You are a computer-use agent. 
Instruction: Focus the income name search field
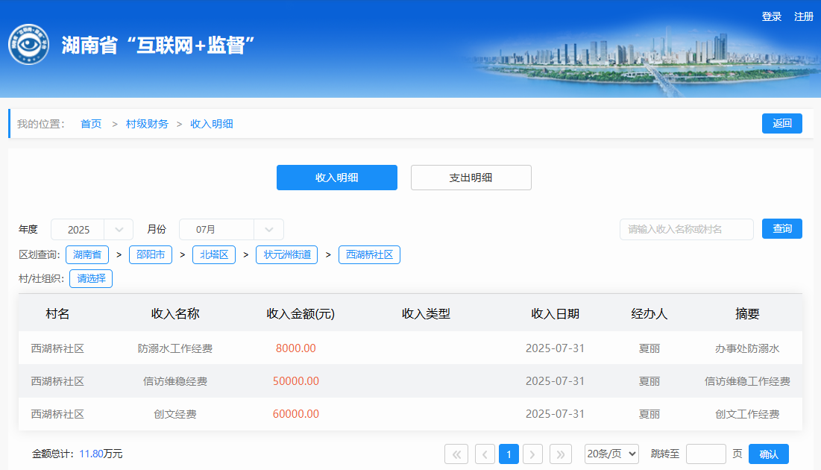click(x=686, y=229)
